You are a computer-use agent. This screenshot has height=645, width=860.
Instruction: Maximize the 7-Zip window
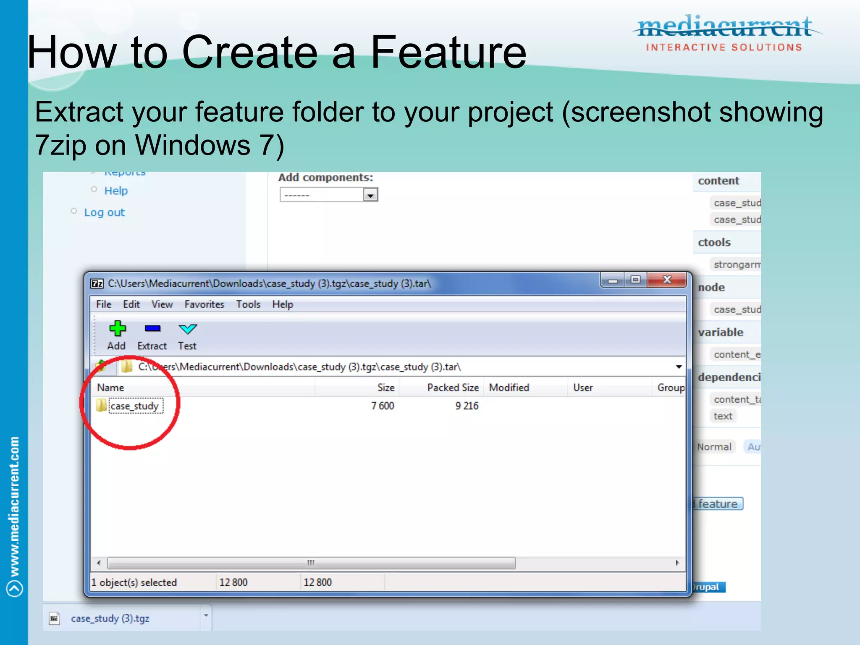click(636, 280)
